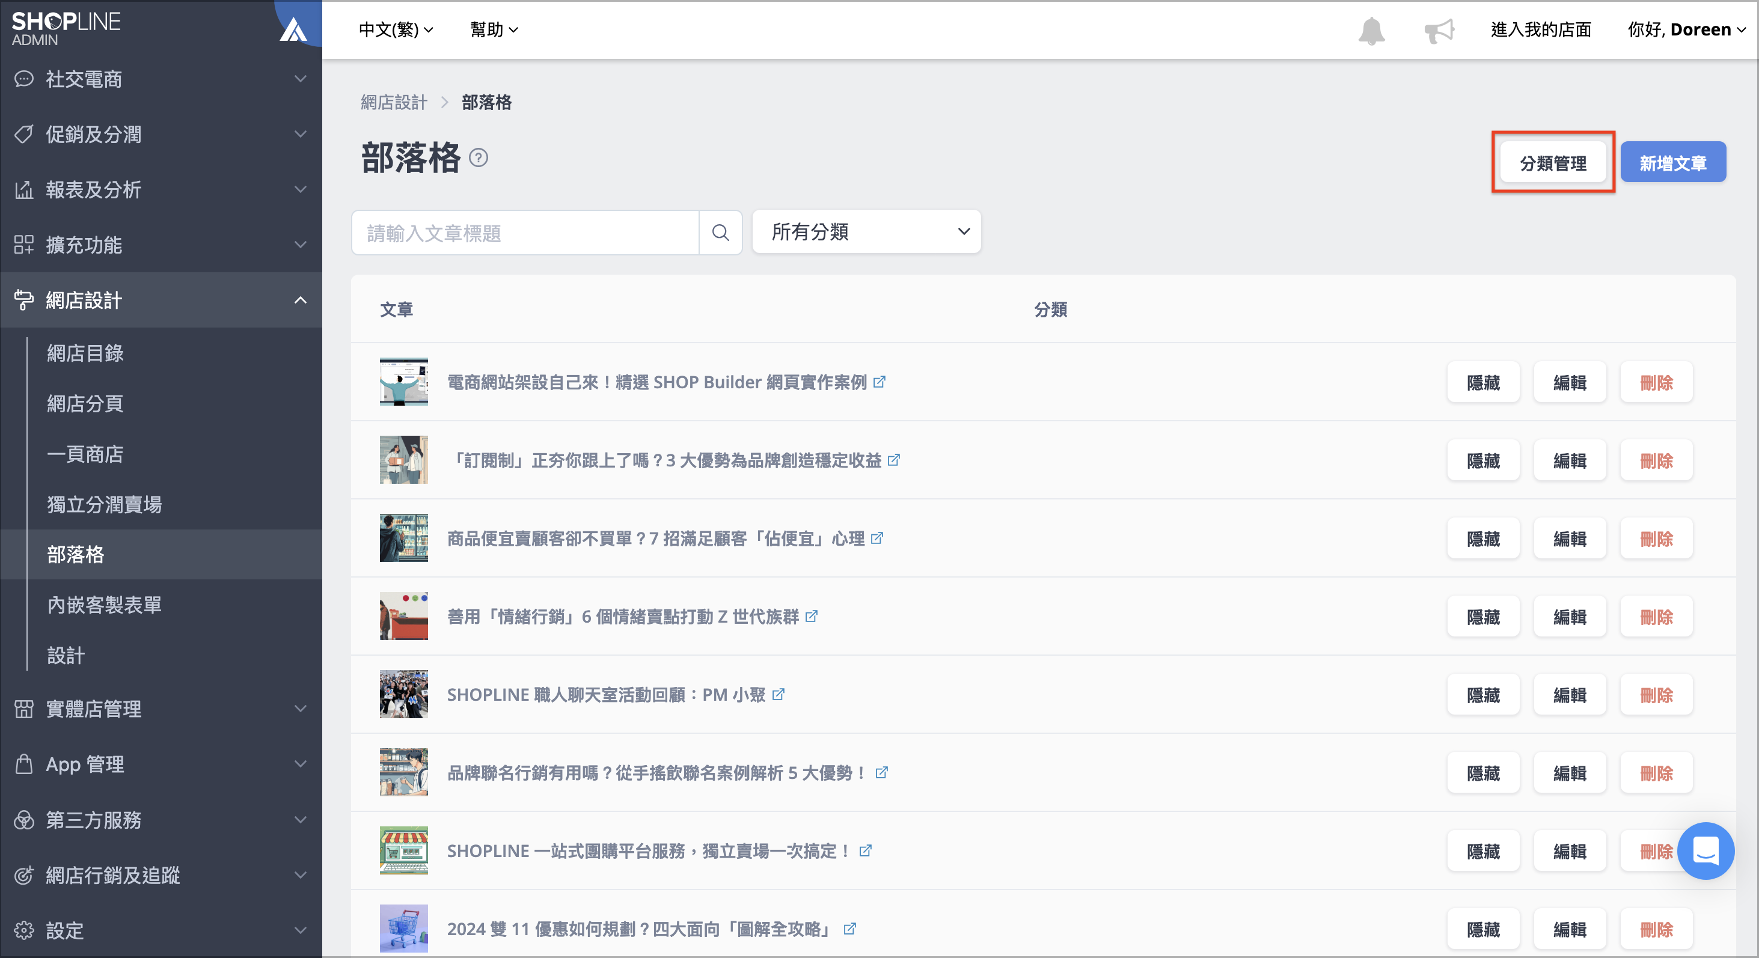Expand the 促銷及分潤 menu chevron
Image resolution: width=1759 pixels, height=958 pixels.
click(301, 135)
